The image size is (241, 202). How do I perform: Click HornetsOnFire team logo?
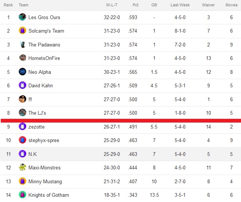22,58
